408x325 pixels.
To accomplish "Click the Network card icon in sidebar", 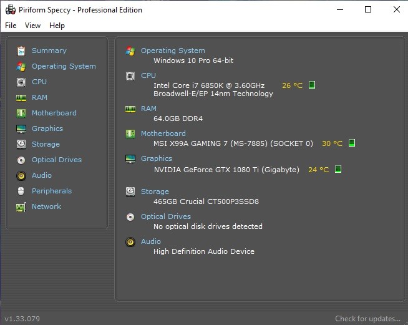I will pyautogui.click(x=21, y=207).
